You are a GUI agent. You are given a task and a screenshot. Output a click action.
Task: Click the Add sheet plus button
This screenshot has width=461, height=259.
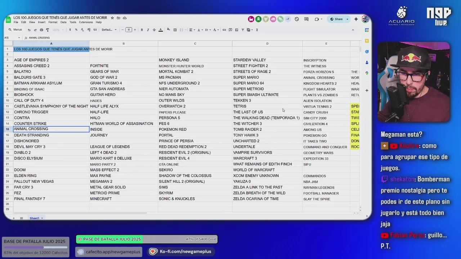point(14,218)
